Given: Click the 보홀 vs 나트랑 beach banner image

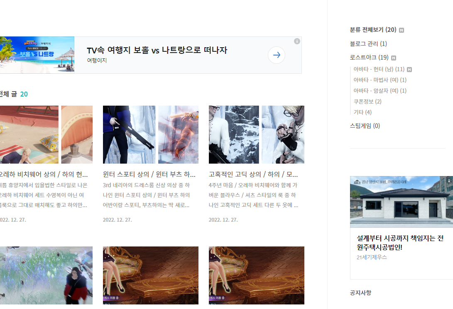Looking at the screenshot, I should tap(37, 55).
